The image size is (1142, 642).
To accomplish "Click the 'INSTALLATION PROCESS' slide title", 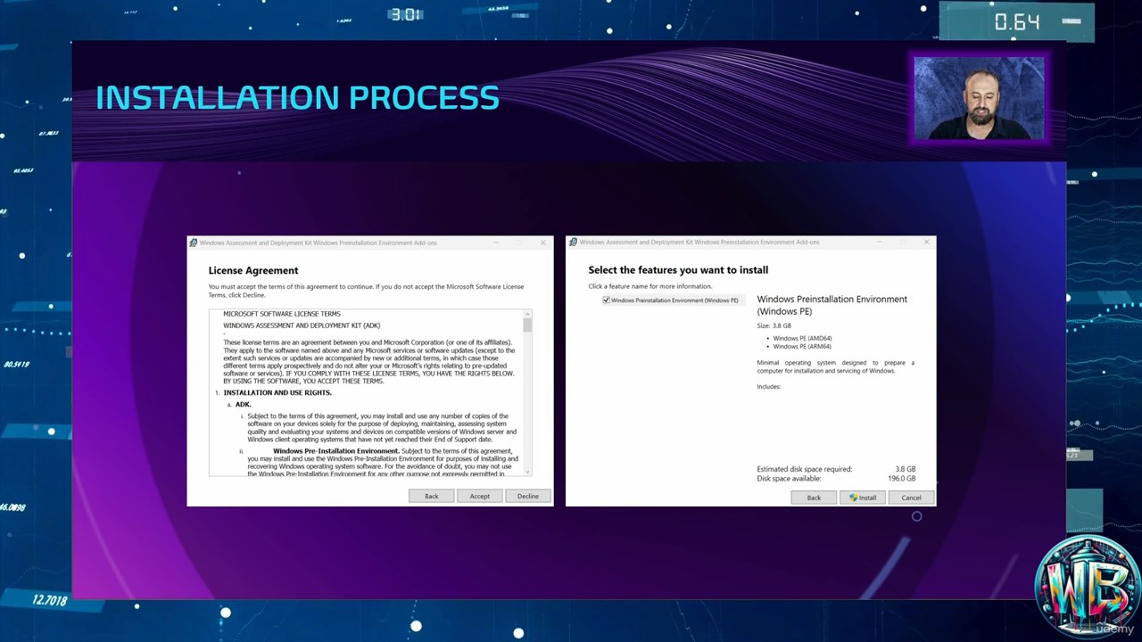I will (x=297, y=98).
